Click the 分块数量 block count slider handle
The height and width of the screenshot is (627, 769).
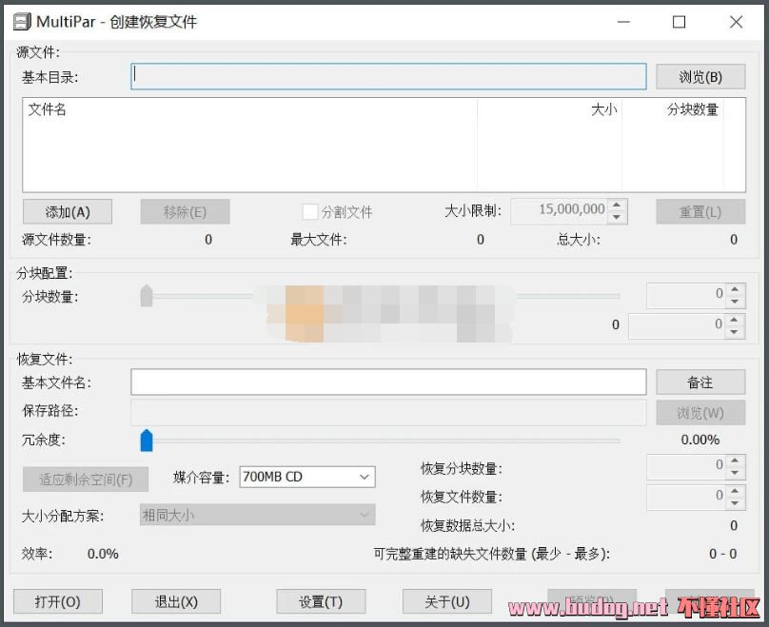point(147,296)
